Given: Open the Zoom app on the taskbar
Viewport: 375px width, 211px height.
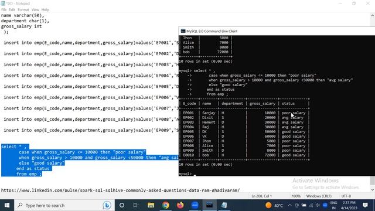Looking at the screenshot, I should coord(195,205).
